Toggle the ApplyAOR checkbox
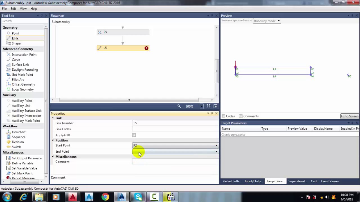This screenshot has width=360, height=202. pos(134,135)
